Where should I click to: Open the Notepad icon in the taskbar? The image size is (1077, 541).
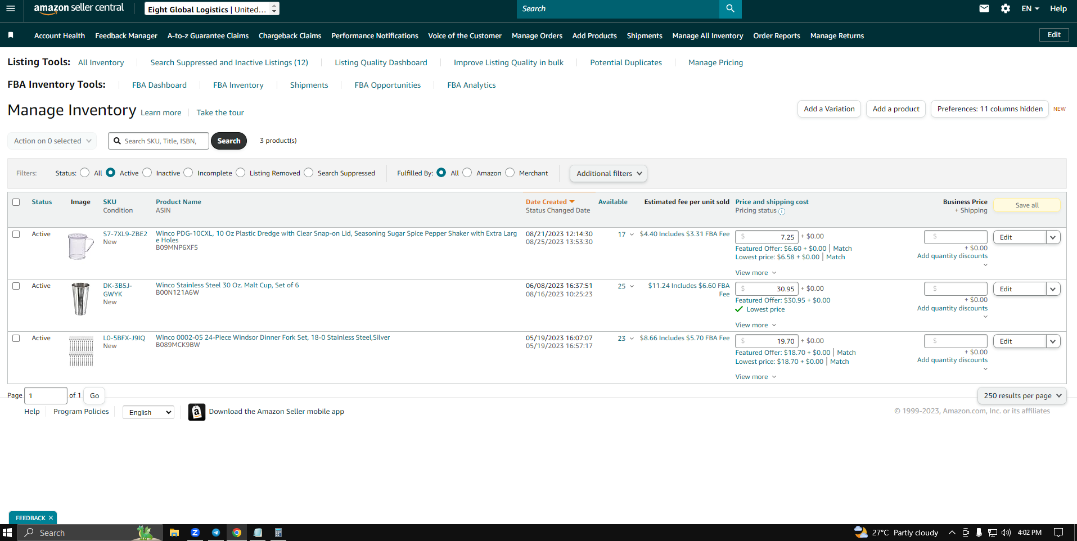click(x=258, y=533)
